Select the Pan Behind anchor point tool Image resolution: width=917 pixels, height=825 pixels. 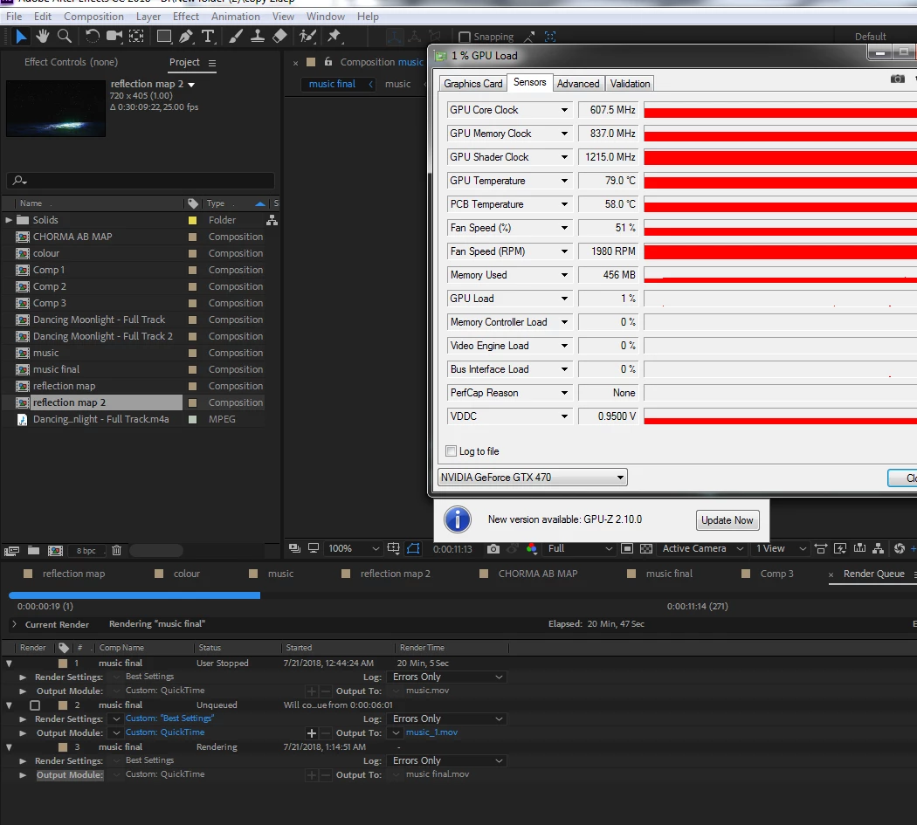point(136,37)
